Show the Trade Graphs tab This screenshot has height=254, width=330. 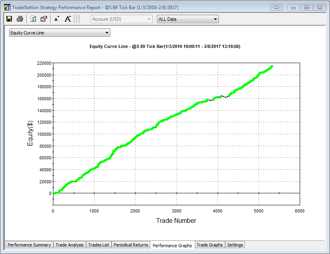click(x=210, y=245)
